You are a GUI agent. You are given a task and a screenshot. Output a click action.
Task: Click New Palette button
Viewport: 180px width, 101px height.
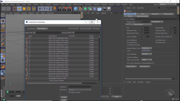[x=42, y=29]
